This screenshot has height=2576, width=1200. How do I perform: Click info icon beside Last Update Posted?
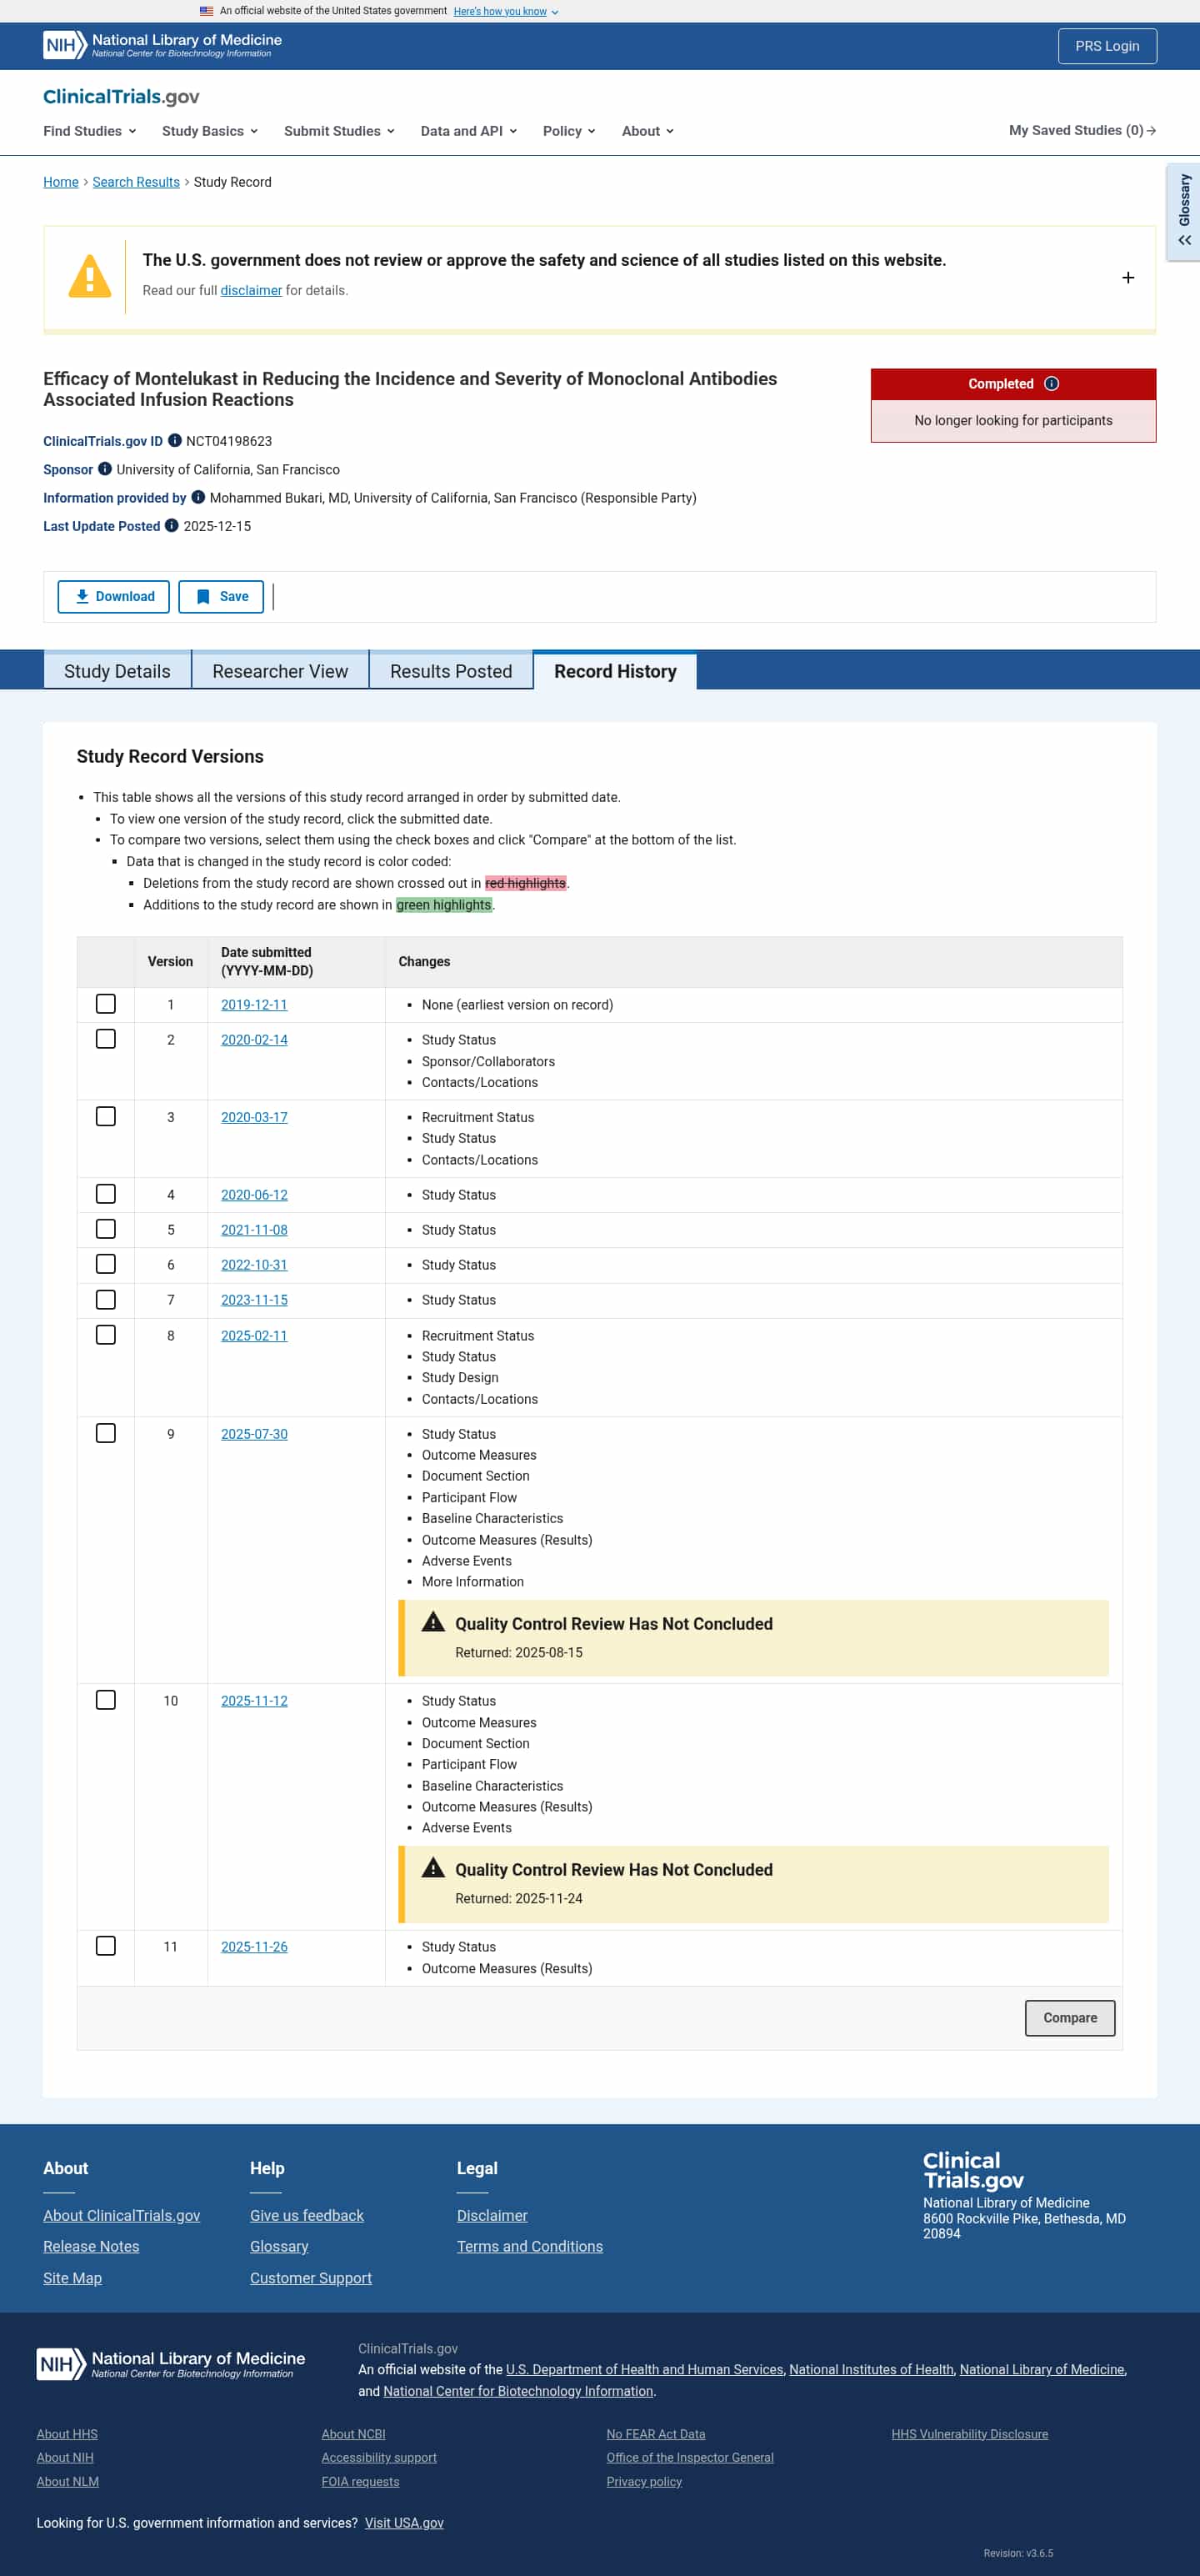pyautogui.click(x=172, y=526)
